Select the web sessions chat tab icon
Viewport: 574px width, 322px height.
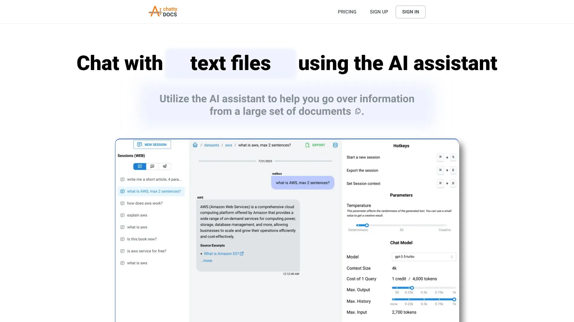(140, 166)
